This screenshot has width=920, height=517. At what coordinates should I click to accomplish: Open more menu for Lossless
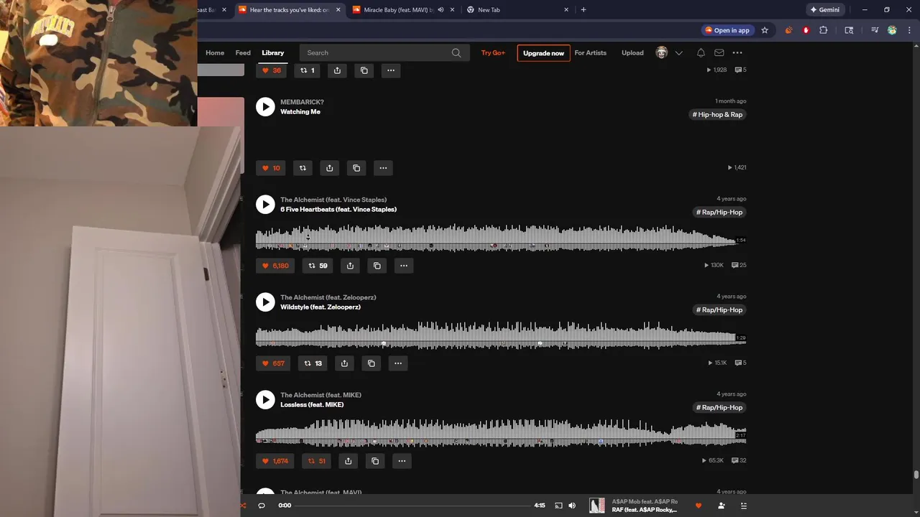[402, 461]
